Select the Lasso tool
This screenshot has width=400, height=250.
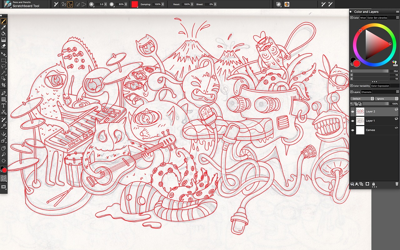tap(4, 66)
